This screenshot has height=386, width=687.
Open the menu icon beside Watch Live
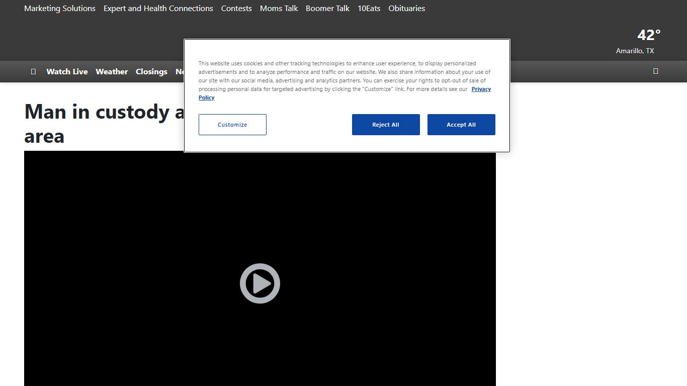click(x=33, y=71)
